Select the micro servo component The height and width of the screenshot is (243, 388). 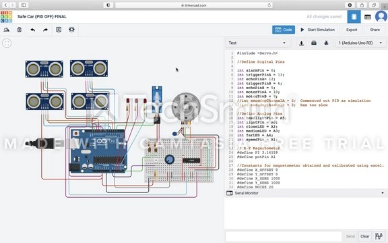pos(157,104)
